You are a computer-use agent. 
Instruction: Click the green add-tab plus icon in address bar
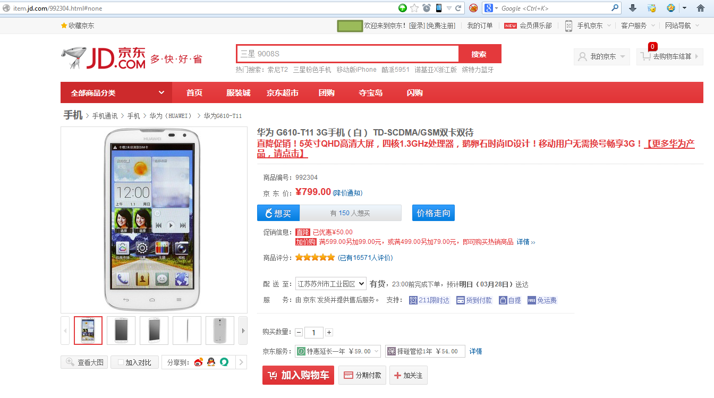(403, 8)
